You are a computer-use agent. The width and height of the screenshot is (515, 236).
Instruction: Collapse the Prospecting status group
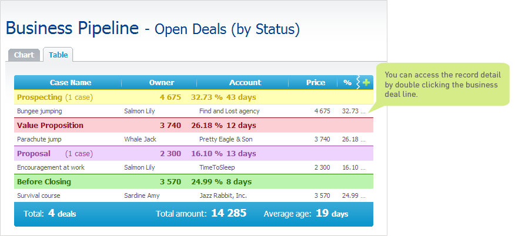point(193,97)
